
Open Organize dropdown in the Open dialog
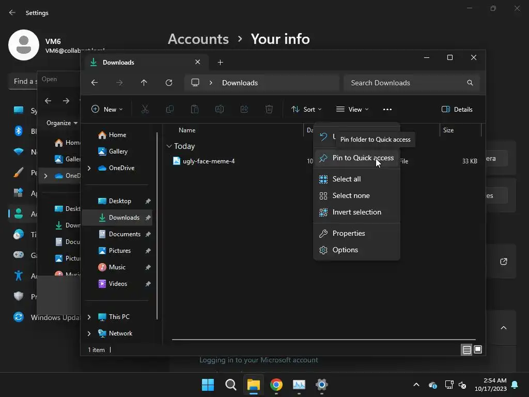tap(62, 123)
